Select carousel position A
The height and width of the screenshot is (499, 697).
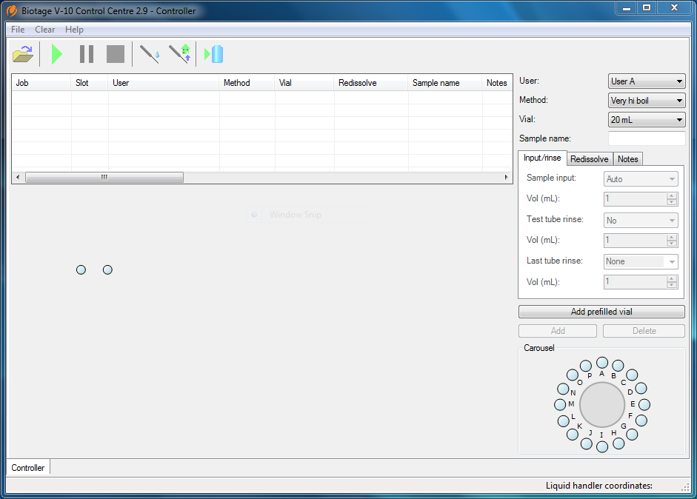(602, 364)
